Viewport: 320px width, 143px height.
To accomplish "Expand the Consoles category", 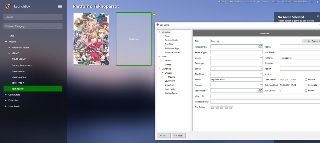I will pyautogui.click(x=6, y=100).
